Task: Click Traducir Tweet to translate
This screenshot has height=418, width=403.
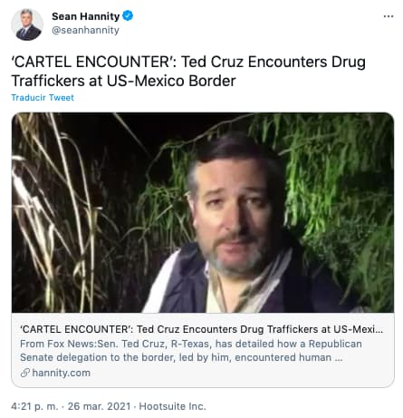Action: 43,97
